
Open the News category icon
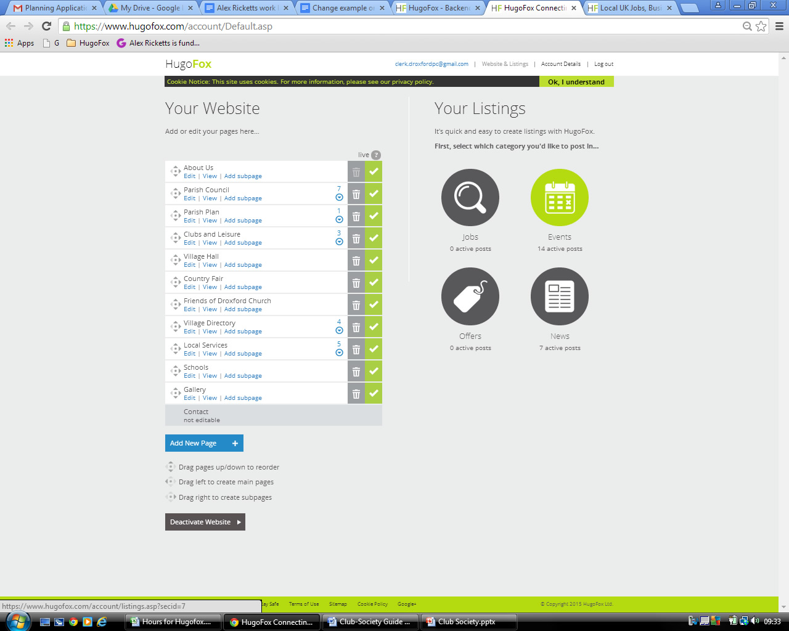click(x=559, y=296)
